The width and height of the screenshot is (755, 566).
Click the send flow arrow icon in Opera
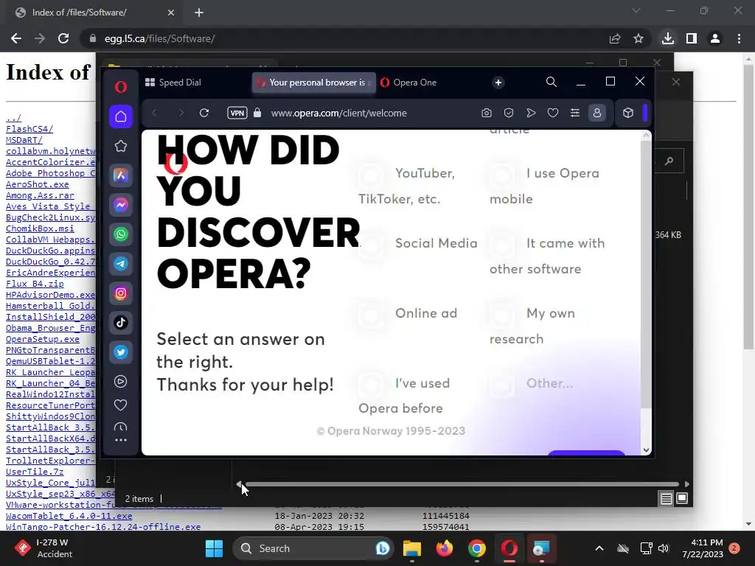531,113
